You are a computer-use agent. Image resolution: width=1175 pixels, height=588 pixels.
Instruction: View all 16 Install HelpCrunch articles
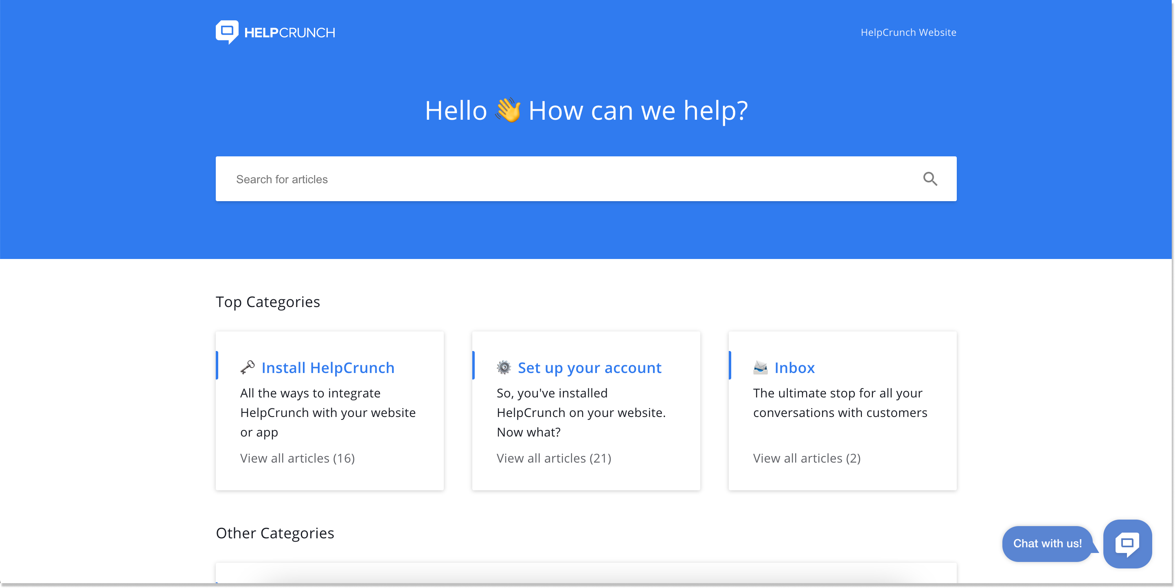297,459
